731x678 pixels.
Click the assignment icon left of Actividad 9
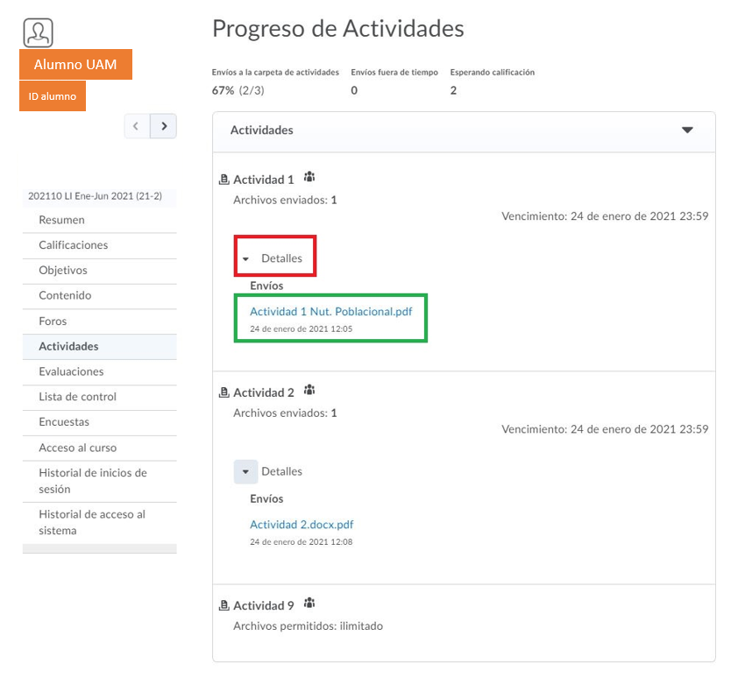[x=224, y=606]
